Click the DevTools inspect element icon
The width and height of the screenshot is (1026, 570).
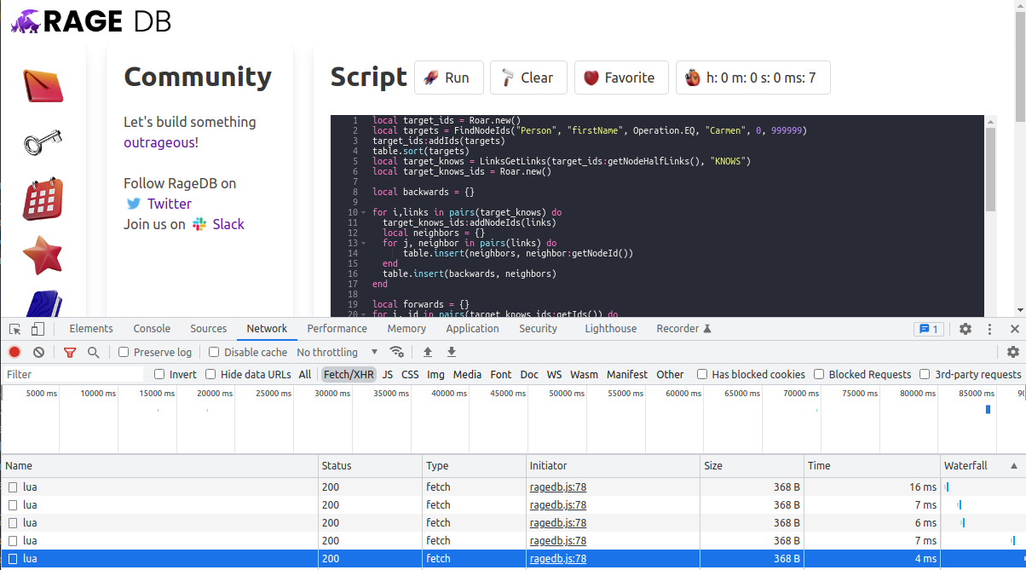coord(14,329)
